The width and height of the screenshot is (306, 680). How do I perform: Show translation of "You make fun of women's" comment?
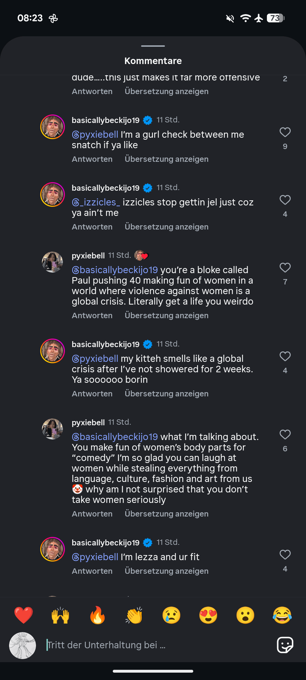[167, 514]
